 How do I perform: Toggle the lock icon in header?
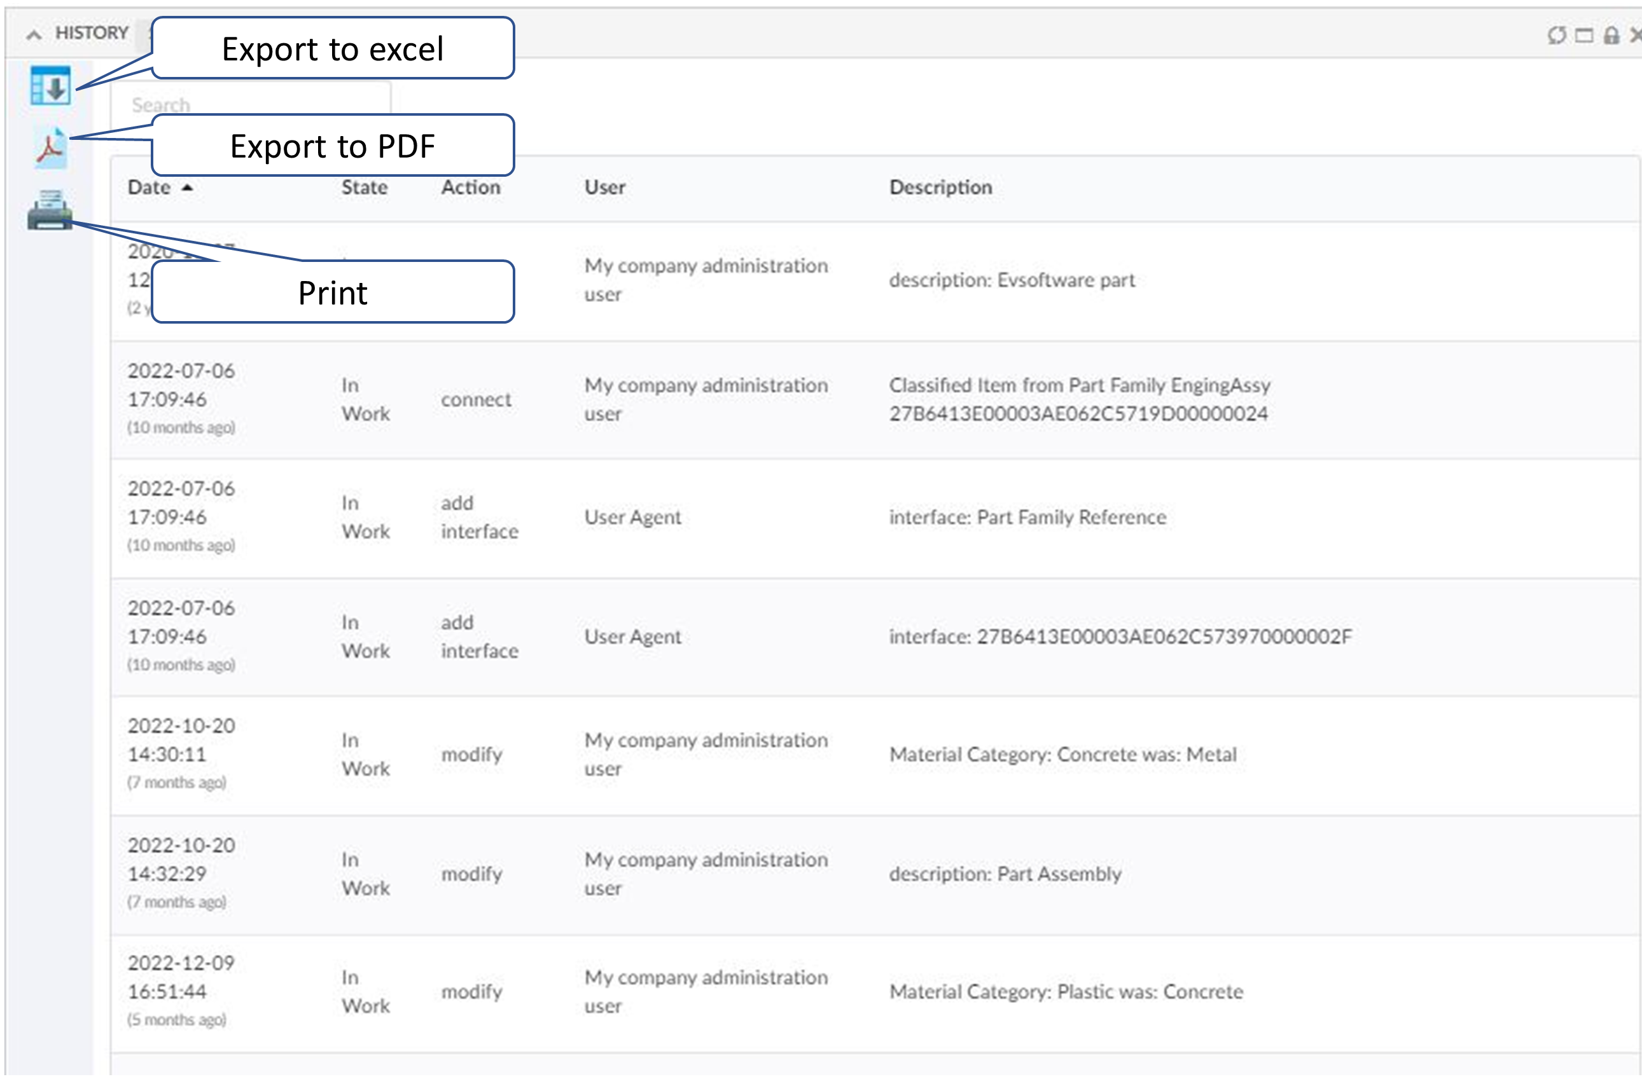click(x=1611, y=35)
